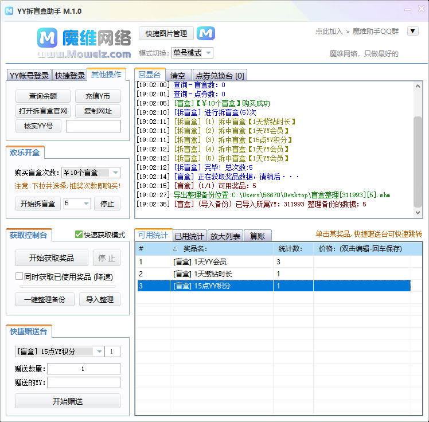Click the 复制网址 button

tap(97, 111)
